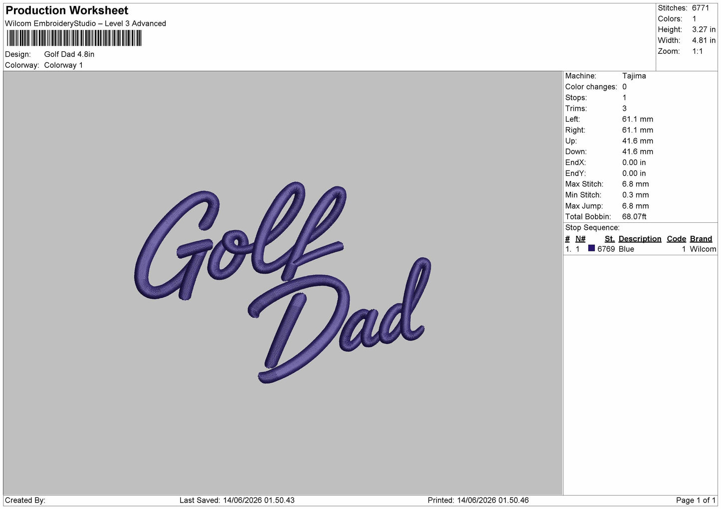Click the Colors count value

click(694, 19)
